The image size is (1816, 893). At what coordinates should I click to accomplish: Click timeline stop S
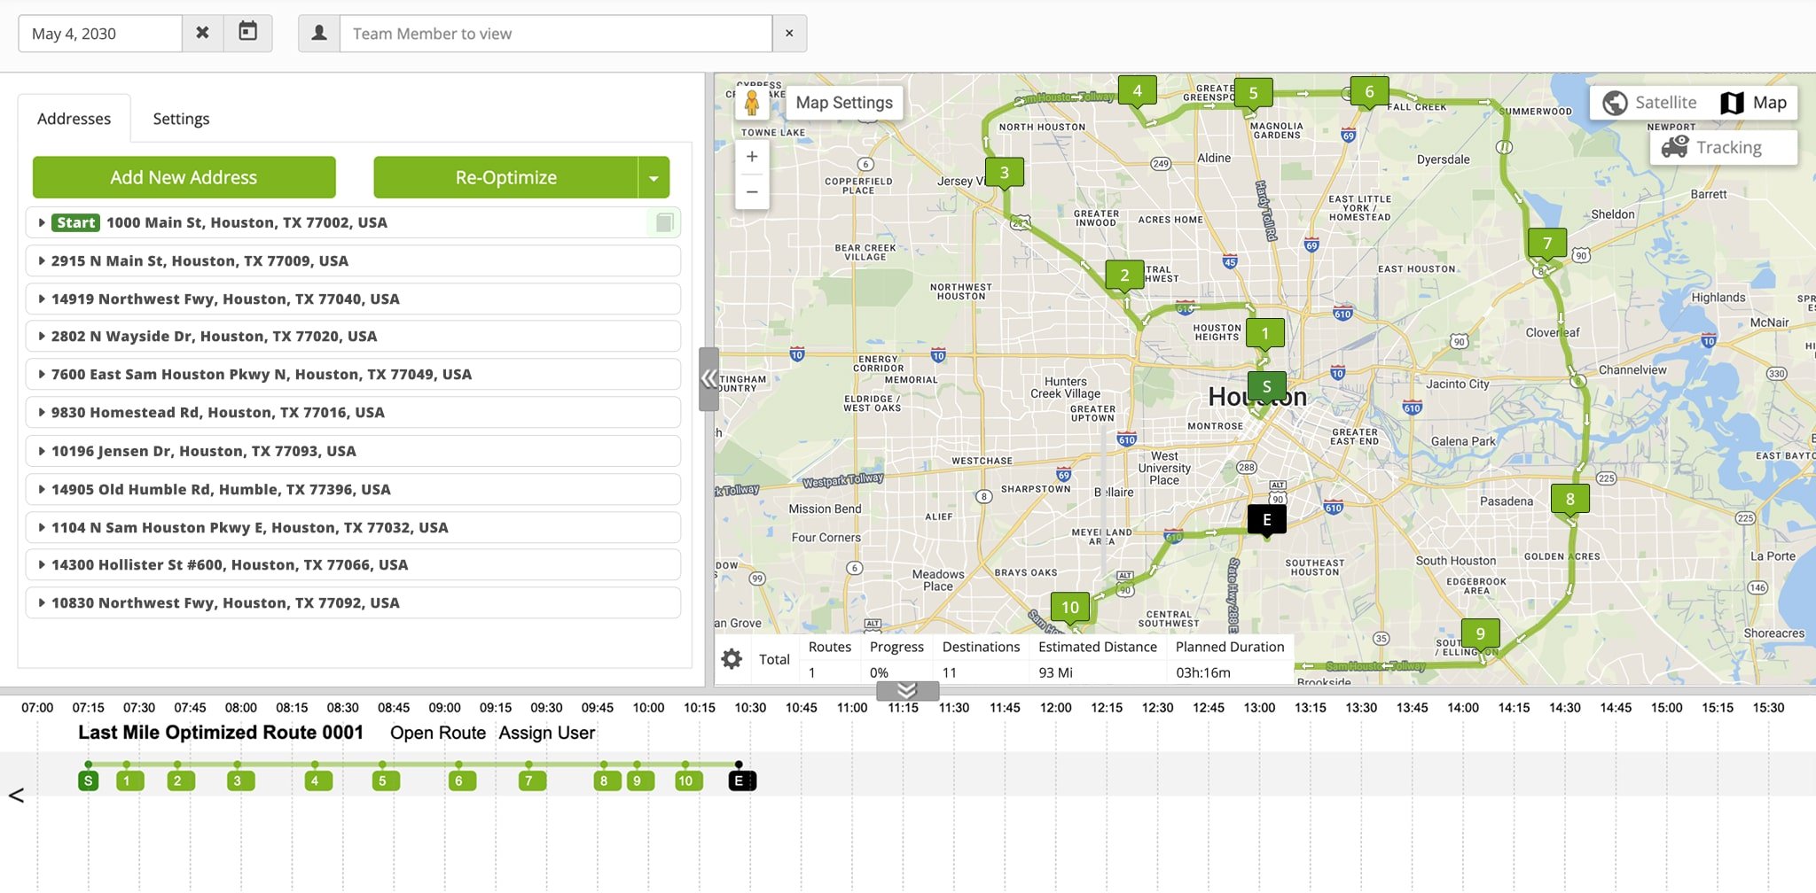[88, 780]
